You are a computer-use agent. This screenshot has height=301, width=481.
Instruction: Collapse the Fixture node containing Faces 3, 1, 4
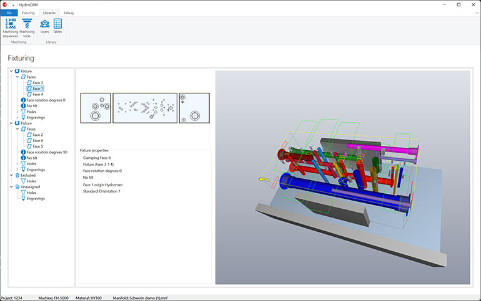pos(11,71)
